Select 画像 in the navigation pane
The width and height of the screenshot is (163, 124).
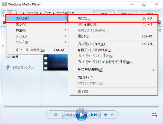click(15, 56)
